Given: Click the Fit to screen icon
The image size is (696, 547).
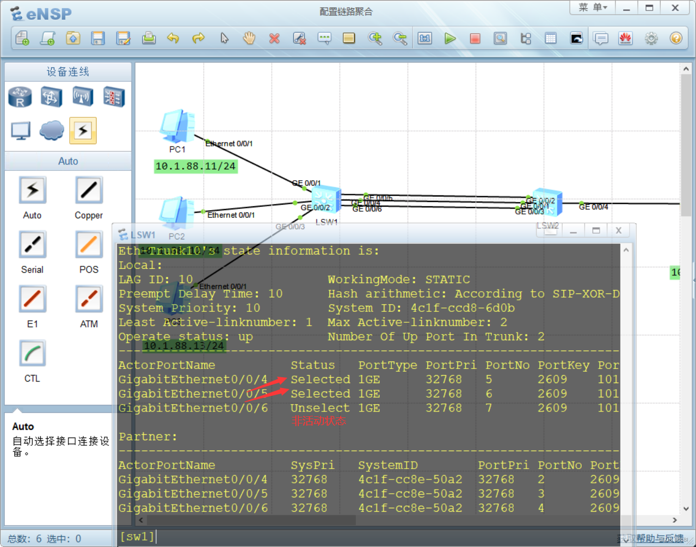Looking at the screenshot, I should click(425, 39).
